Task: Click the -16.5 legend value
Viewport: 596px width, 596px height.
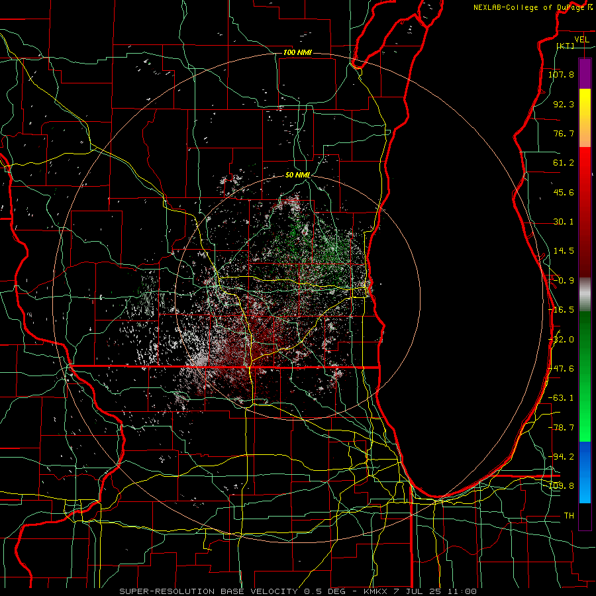Action: coord(561,310)
